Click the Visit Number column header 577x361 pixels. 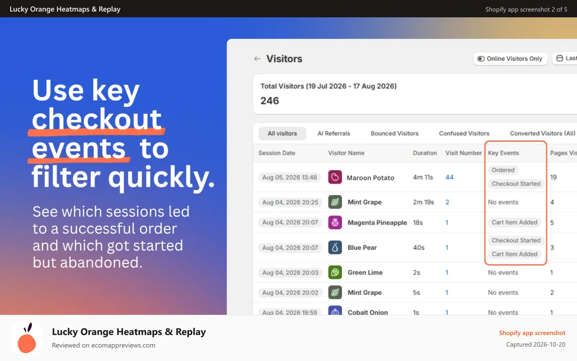coord(464,153)
